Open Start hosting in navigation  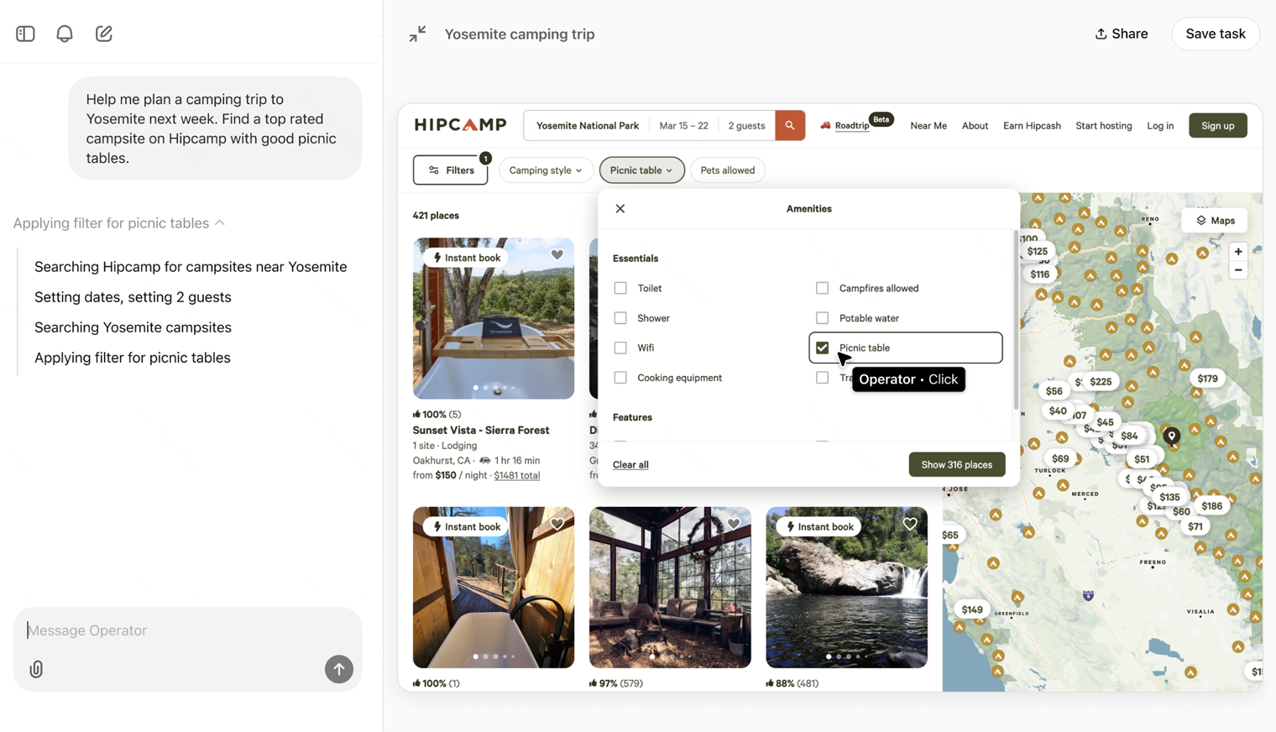[x=1103, y=126]
